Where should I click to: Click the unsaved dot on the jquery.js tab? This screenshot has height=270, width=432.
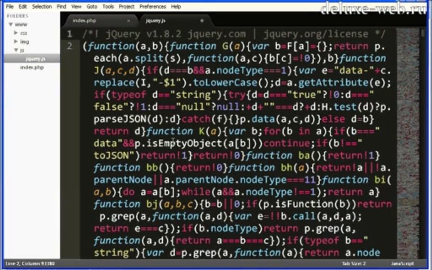[202, 20]
